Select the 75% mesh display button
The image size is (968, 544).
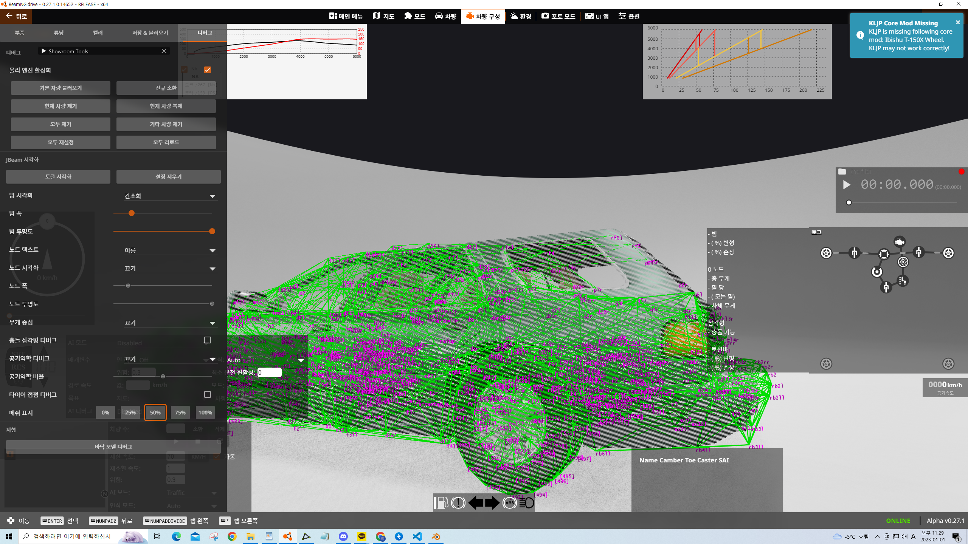pyautogui.click(x=180, y=413)
